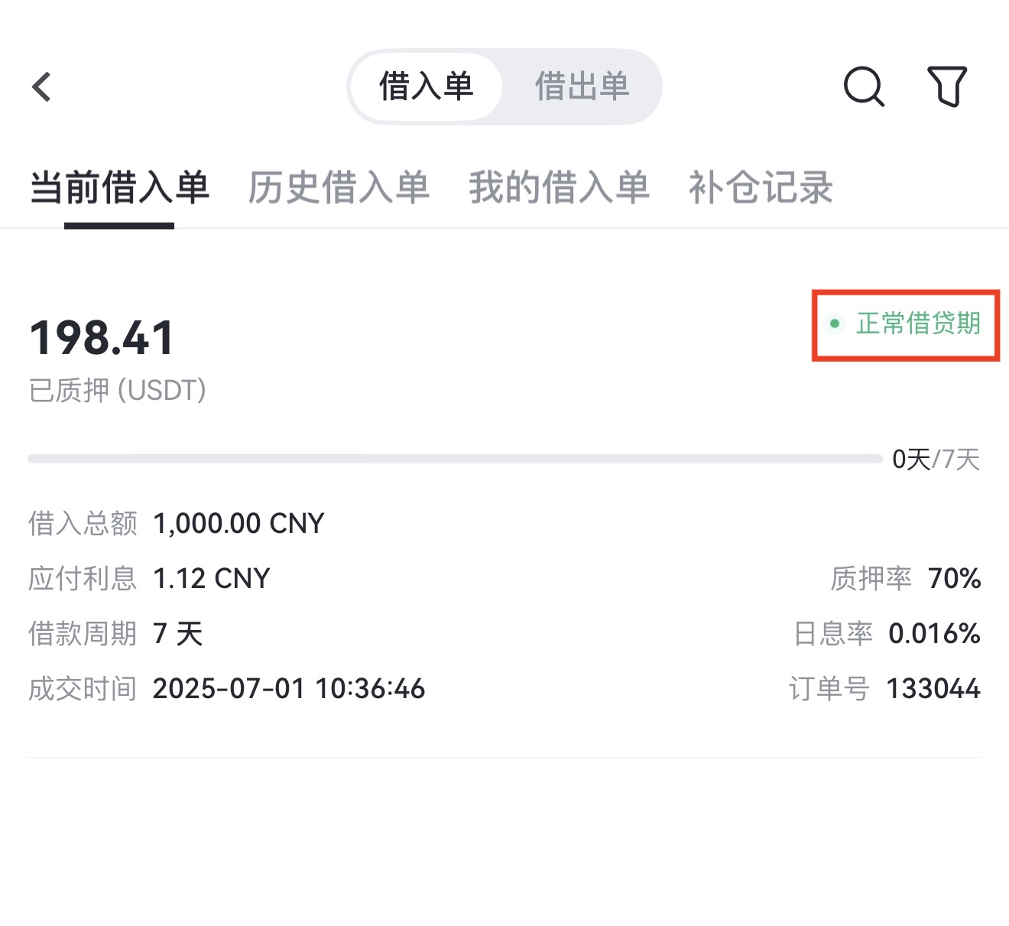This screenshot has height=926, width=1009.
Task: Open the filter funnel icon
Action: point(947,86)
